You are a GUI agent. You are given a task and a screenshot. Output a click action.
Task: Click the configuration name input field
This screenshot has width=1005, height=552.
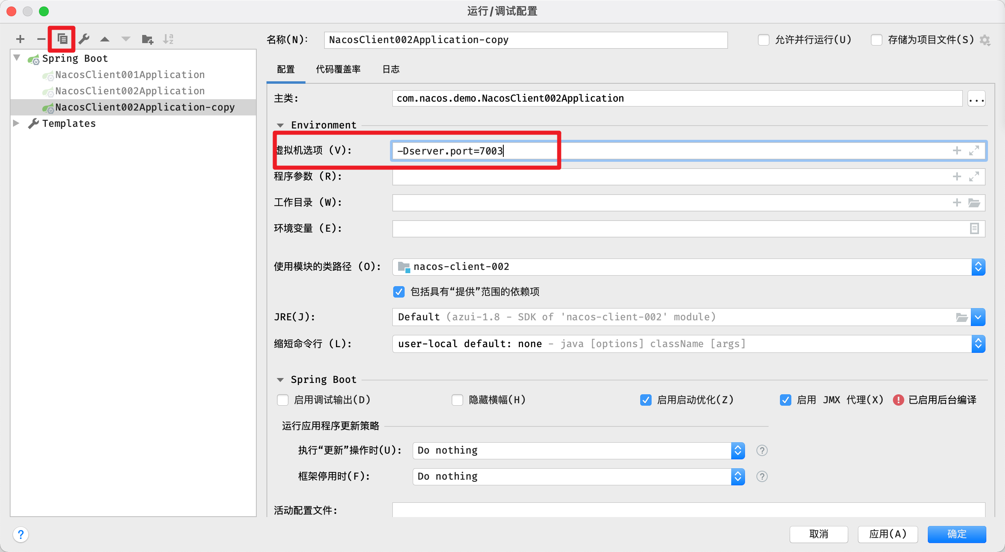pos(526,40)
